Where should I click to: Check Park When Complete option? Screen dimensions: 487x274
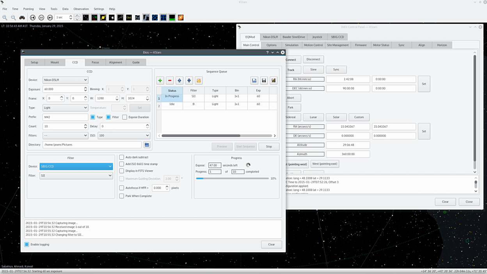click(x=122, y=196)
